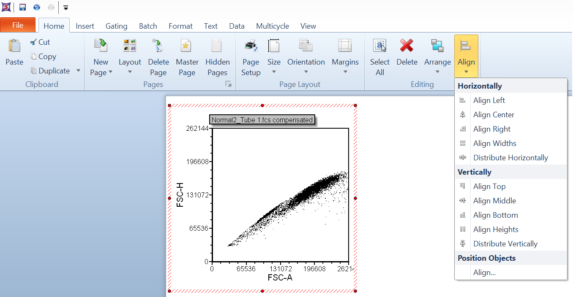This screenshot has height=297, width=573.
Task: Cut the selected object
Action: [40, 42]
